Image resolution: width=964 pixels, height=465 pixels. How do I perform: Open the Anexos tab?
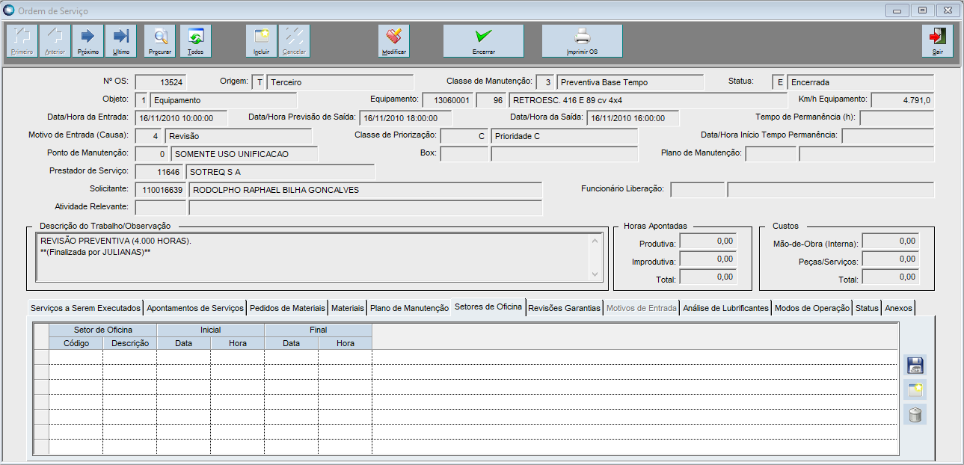pos(898,308)
